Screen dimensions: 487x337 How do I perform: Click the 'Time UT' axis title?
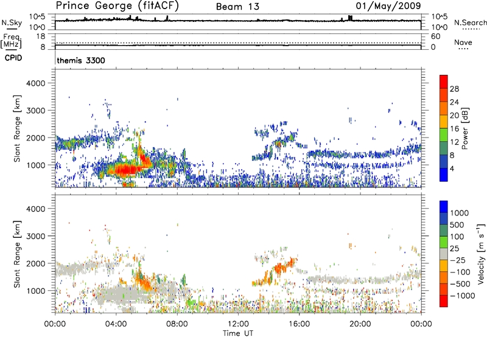point(238,333)
